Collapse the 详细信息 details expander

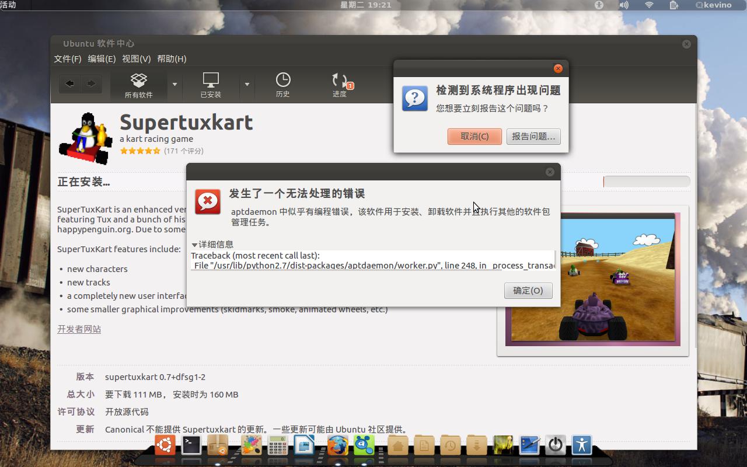(212, 244)
